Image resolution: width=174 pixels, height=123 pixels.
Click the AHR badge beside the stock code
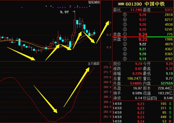[x=121, y=4]
